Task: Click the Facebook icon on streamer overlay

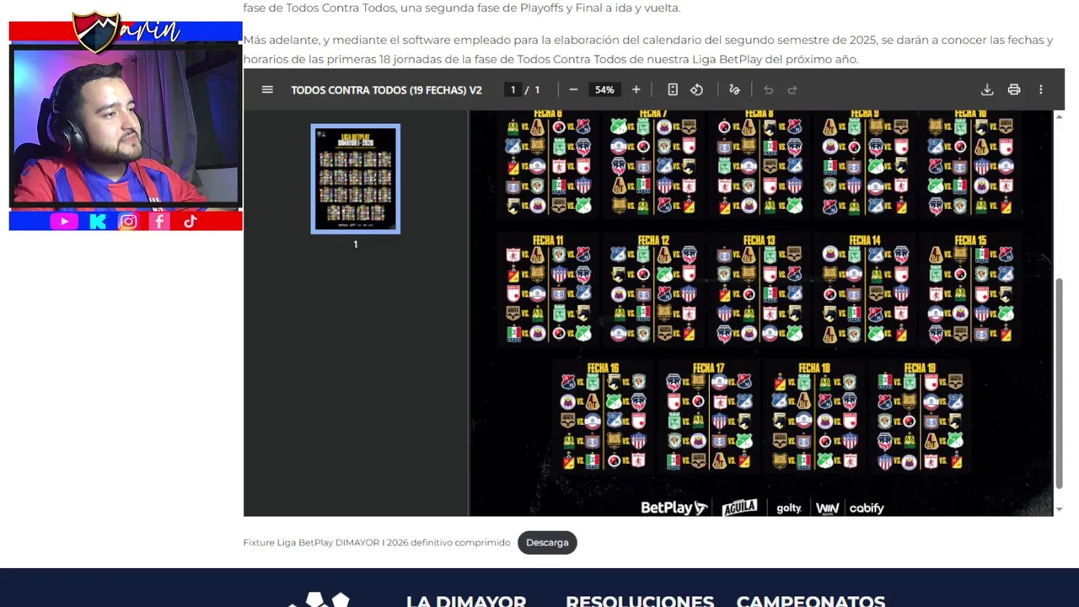Action: pyautogui.click(x=159, y=222)
